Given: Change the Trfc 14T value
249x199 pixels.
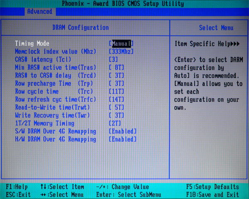Looking at the screenshot, I should coord(116,99).
